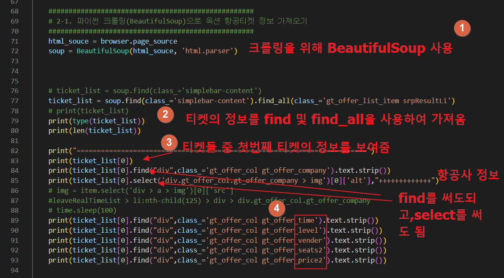The height and width of the screenshot is (278, 504).
Task: Click line number 77 in the gutter
Action: (x=15, y=101)
